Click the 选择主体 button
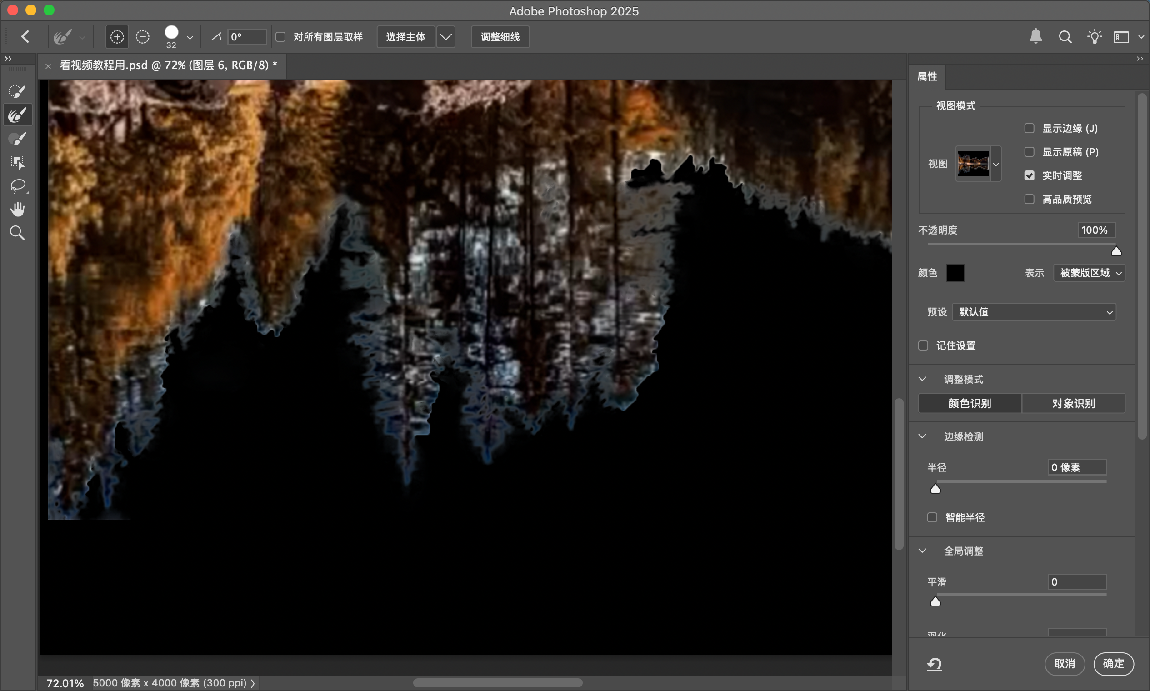1150x691 pixels. 405,37
